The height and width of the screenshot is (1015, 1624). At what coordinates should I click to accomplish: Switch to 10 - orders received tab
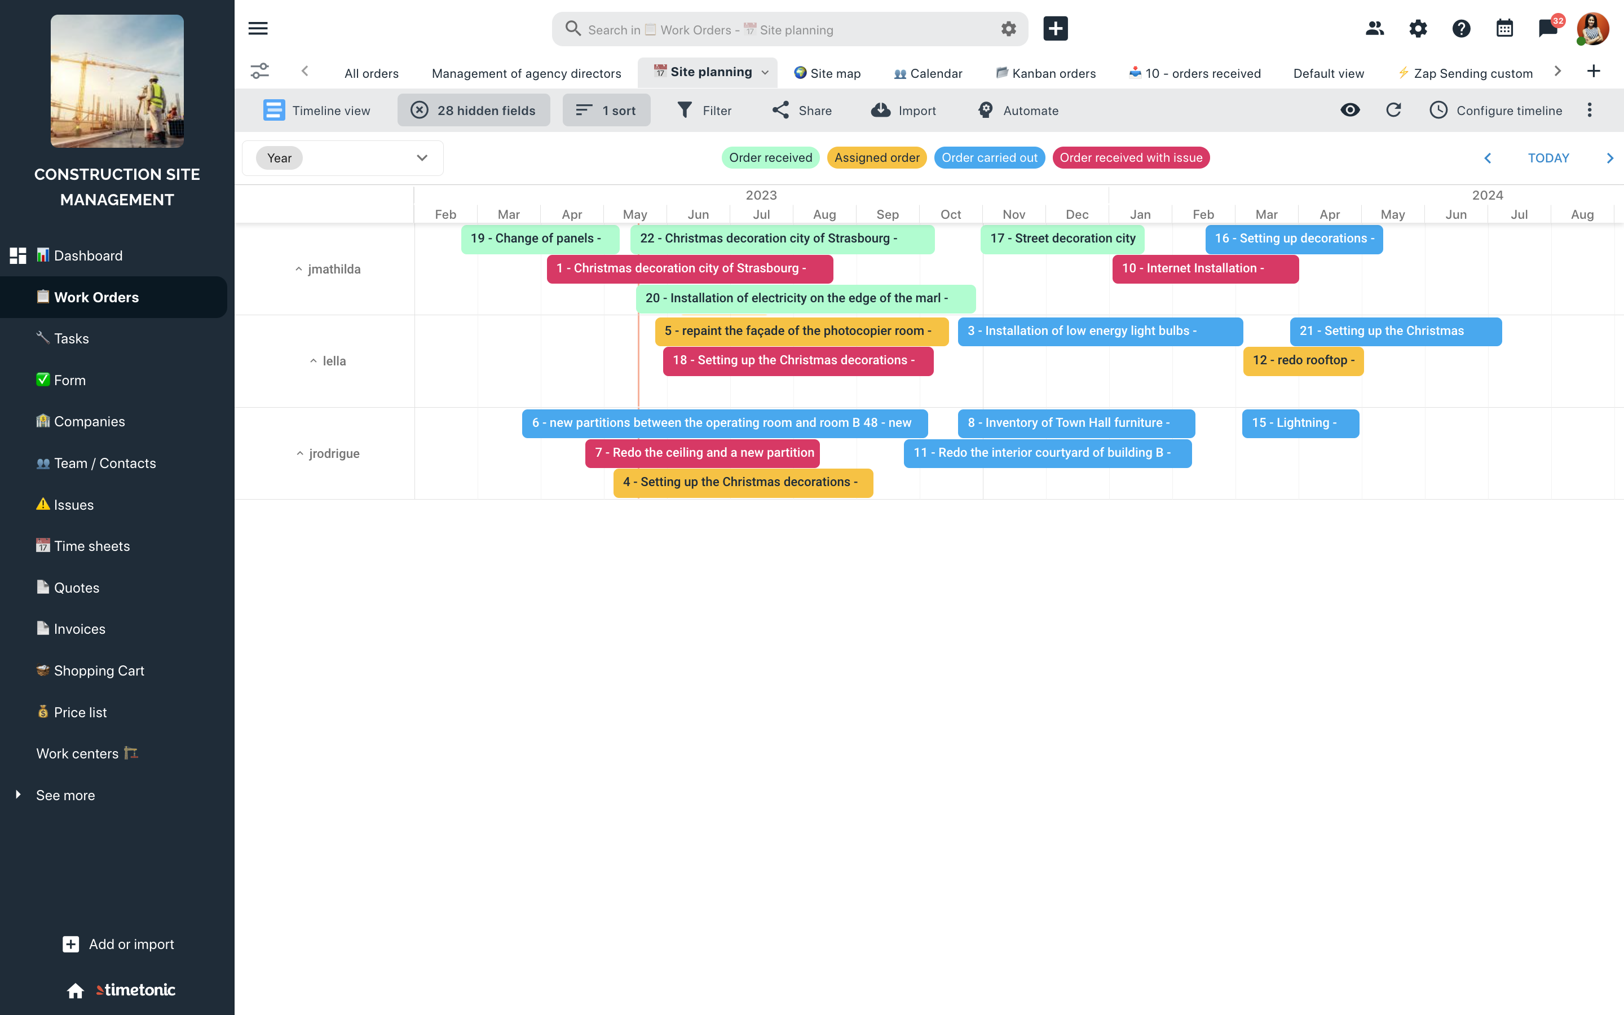coord(1194,73)
